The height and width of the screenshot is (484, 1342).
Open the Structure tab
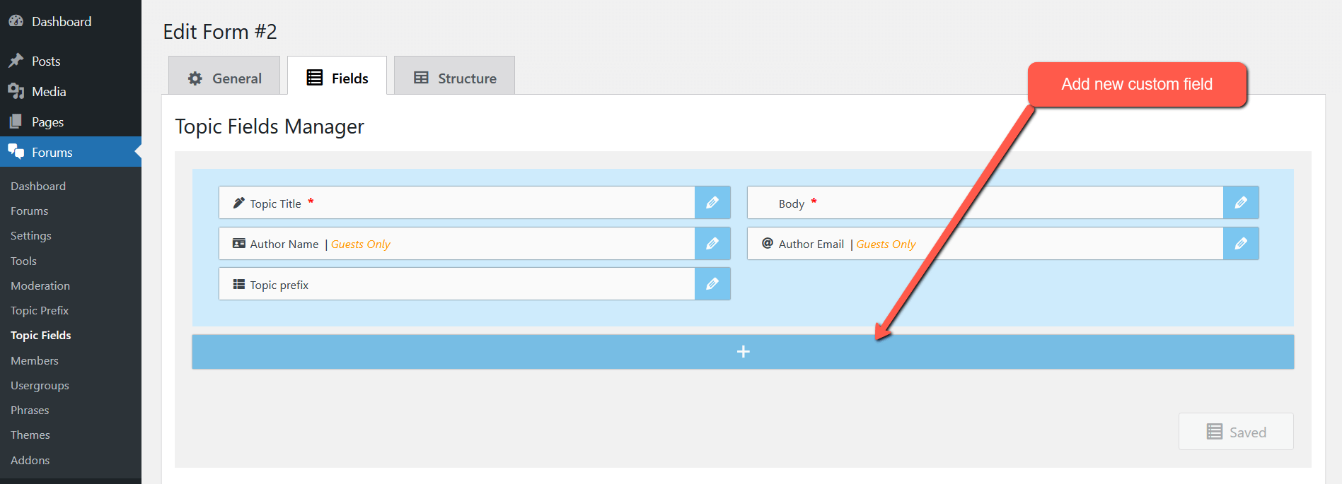tap(454, 78)
